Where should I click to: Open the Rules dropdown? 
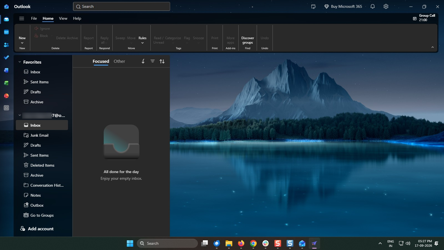pyautogui.click(x=142, y=40)
